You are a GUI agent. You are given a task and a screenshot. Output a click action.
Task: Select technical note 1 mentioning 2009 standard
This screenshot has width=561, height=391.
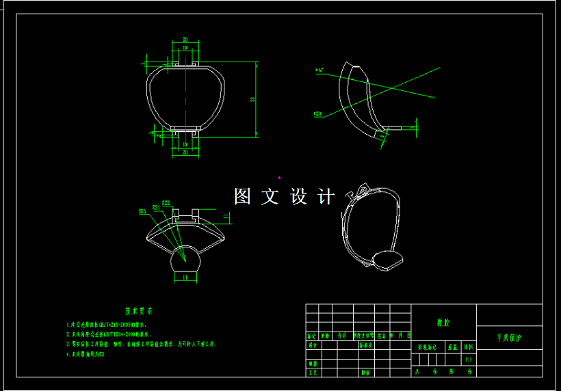click(107, 325)
